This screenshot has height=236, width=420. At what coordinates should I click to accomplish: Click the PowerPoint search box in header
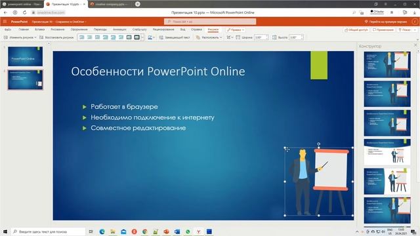(x=210, y=22)
